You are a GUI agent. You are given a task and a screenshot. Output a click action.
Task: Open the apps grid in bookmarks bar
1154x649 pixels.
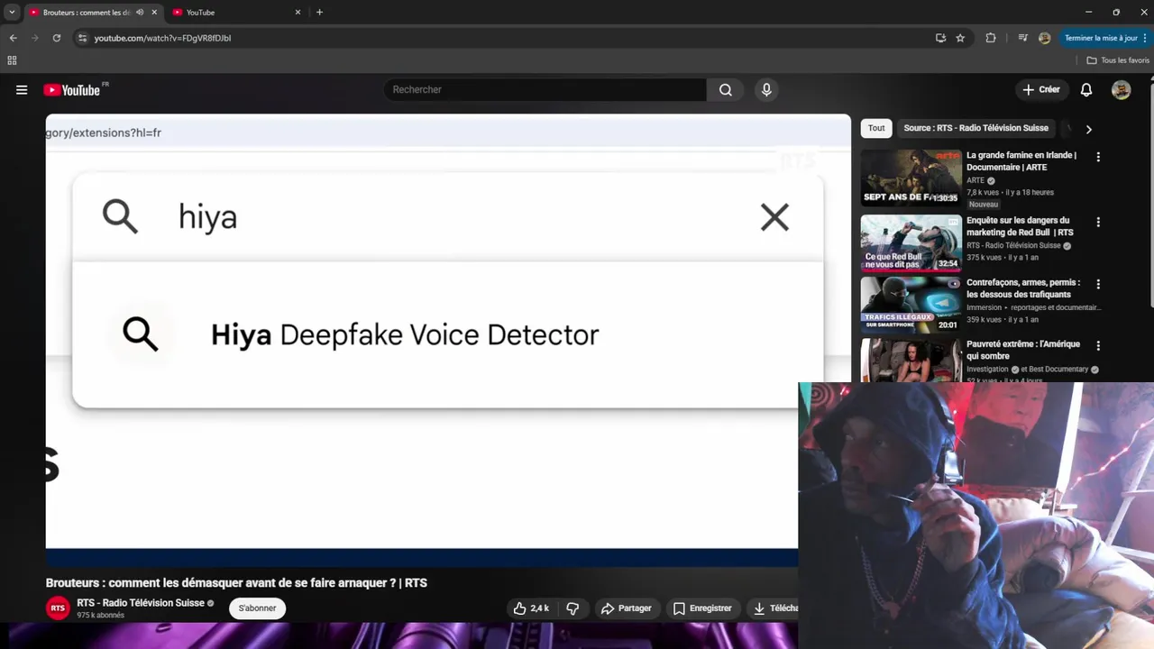(12, 60)
